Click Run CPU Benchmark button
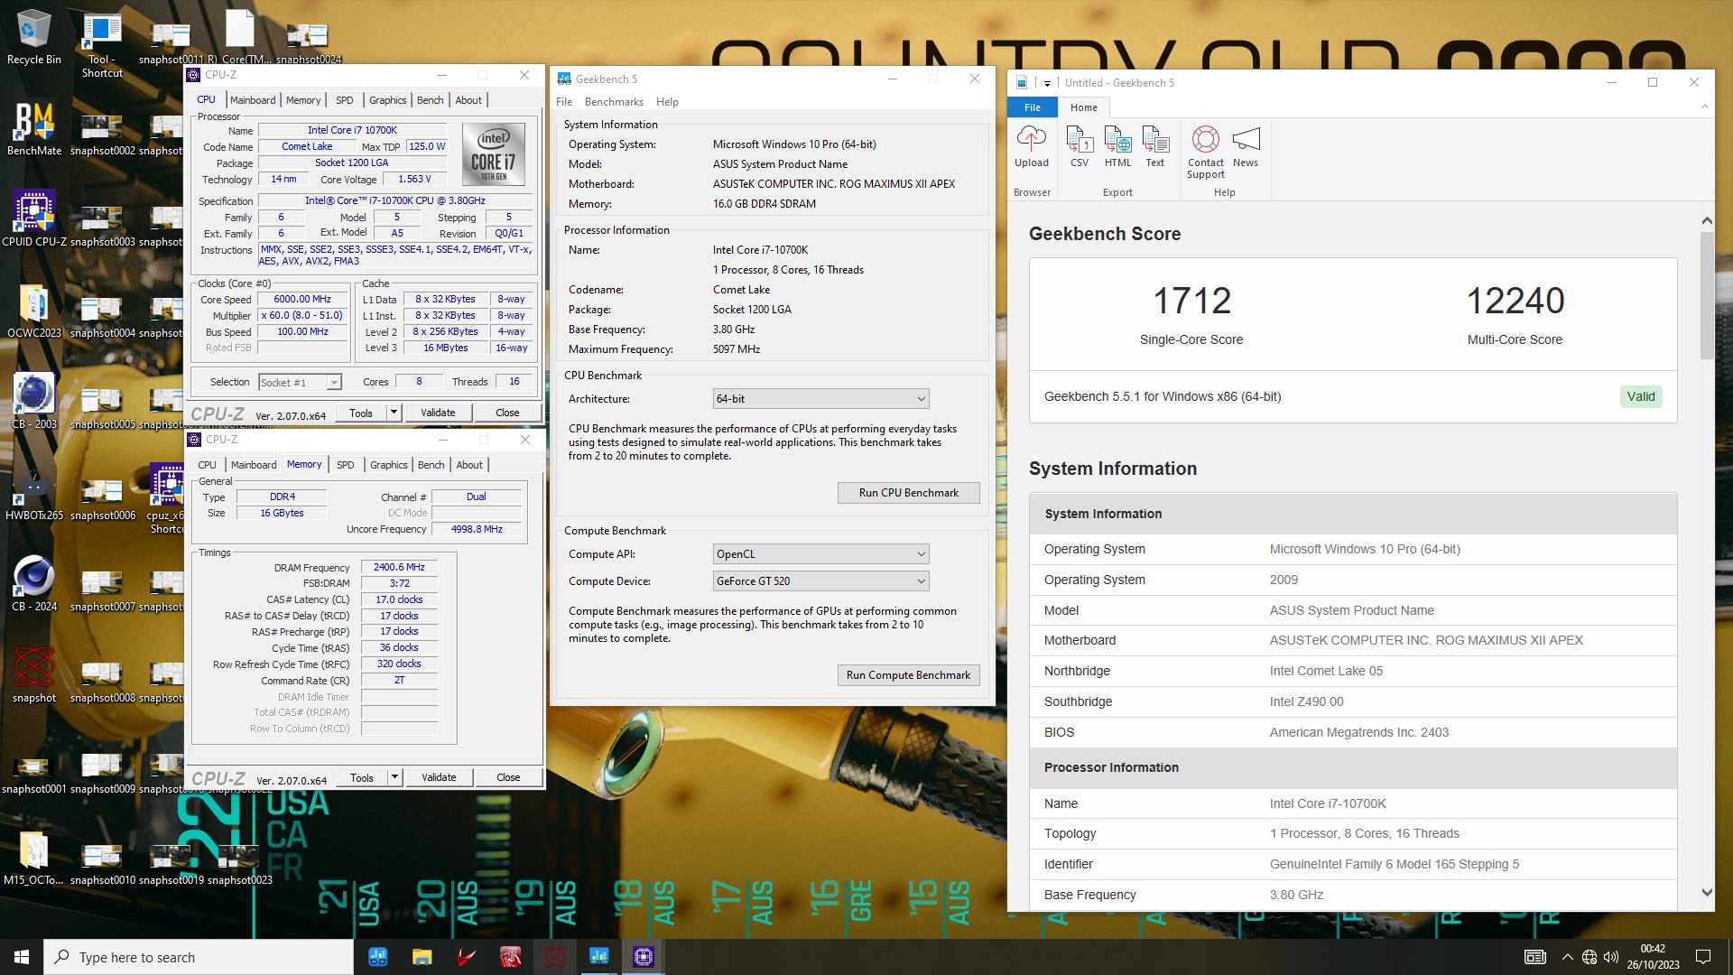 tap(908, 493)
